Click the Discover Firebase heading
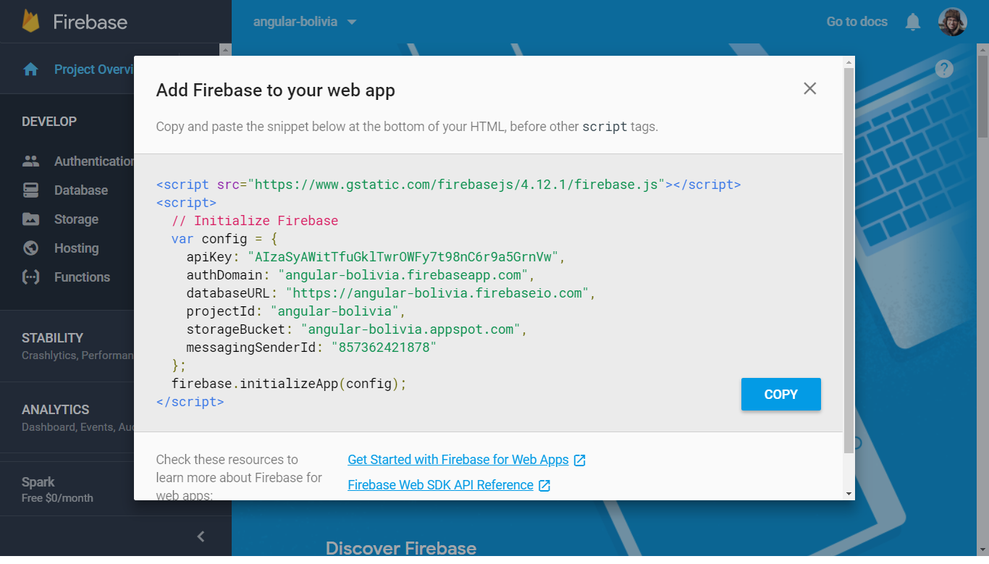Image resolution: width=989 pixels, height=564 pixels. [x=401, y=548]
